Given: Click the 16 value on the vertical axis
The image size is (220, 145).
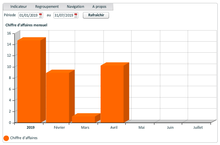Looking at the screenshot, I should tap(9, 33).
